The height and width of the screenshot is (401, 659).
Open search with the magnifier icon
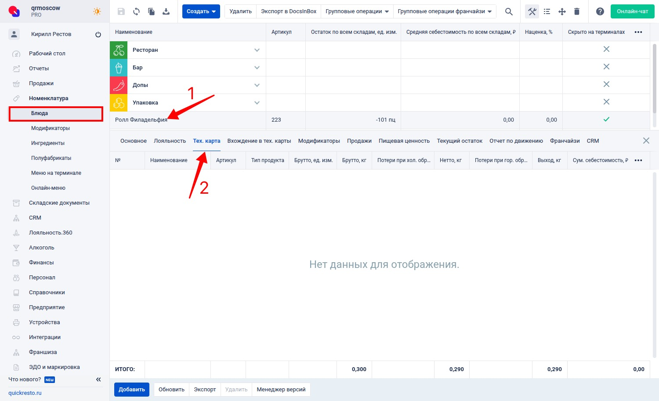(509, 11)
